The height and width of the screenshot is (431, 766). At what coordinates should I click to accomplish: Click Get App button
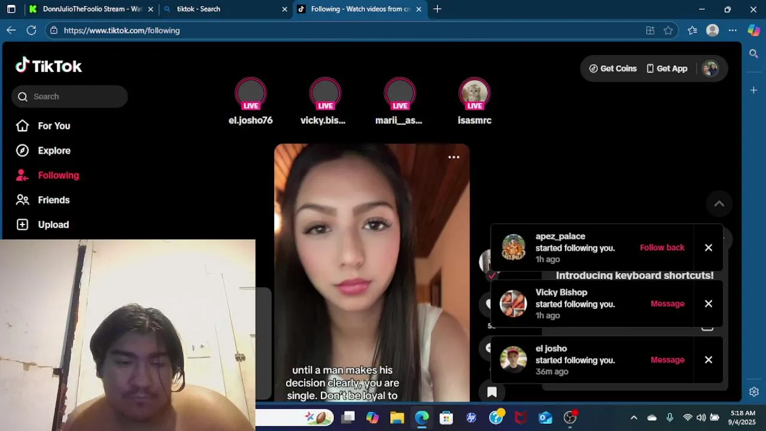click(x=667, y=68)
